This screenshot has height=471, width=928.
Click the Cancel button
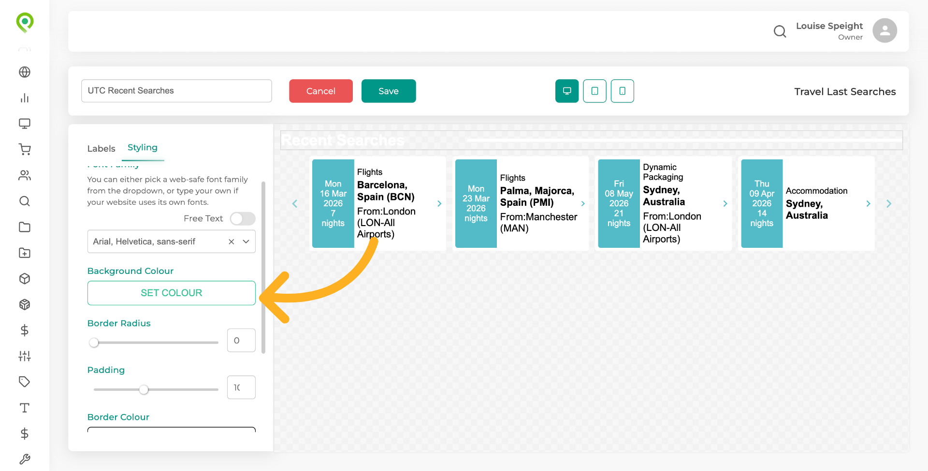click(x=321, y=91)
